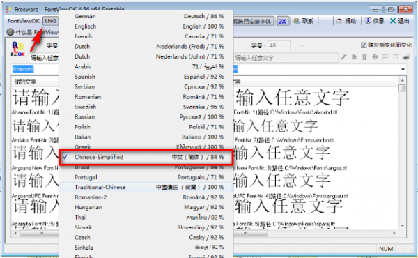Viewport: 418px width, 258px height.
Task: Open the FontViewOK menu
Action: (24, 21)
